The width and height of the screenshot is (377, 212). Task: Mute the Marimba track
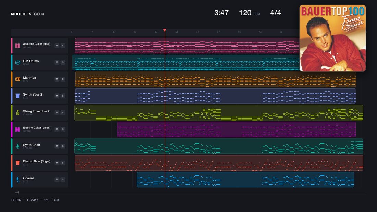[57, 79]
